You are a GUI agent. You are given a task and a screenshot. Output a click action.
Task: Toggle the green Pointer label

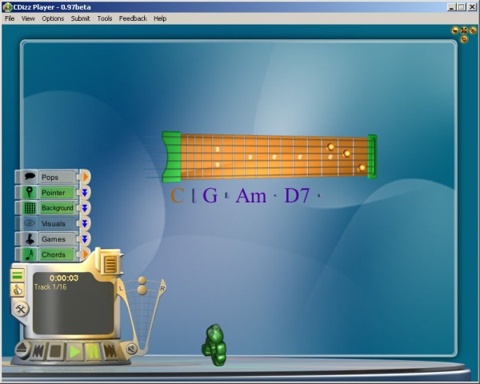[56, 193]
